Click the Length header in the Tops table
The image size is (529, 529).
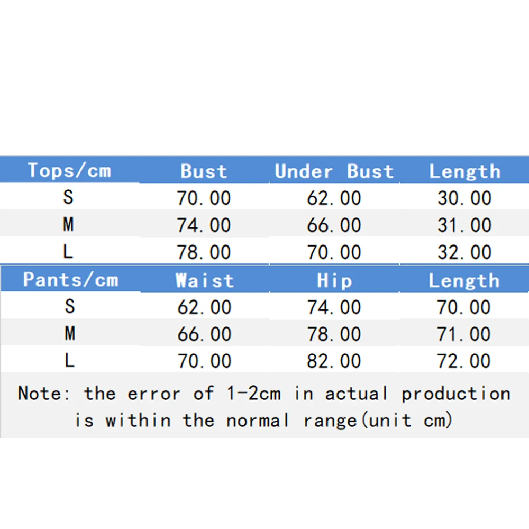tap(464, 171)
